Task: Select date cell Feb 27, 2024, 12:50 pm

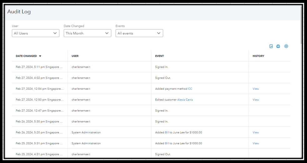Action: (x=40, y=100)
